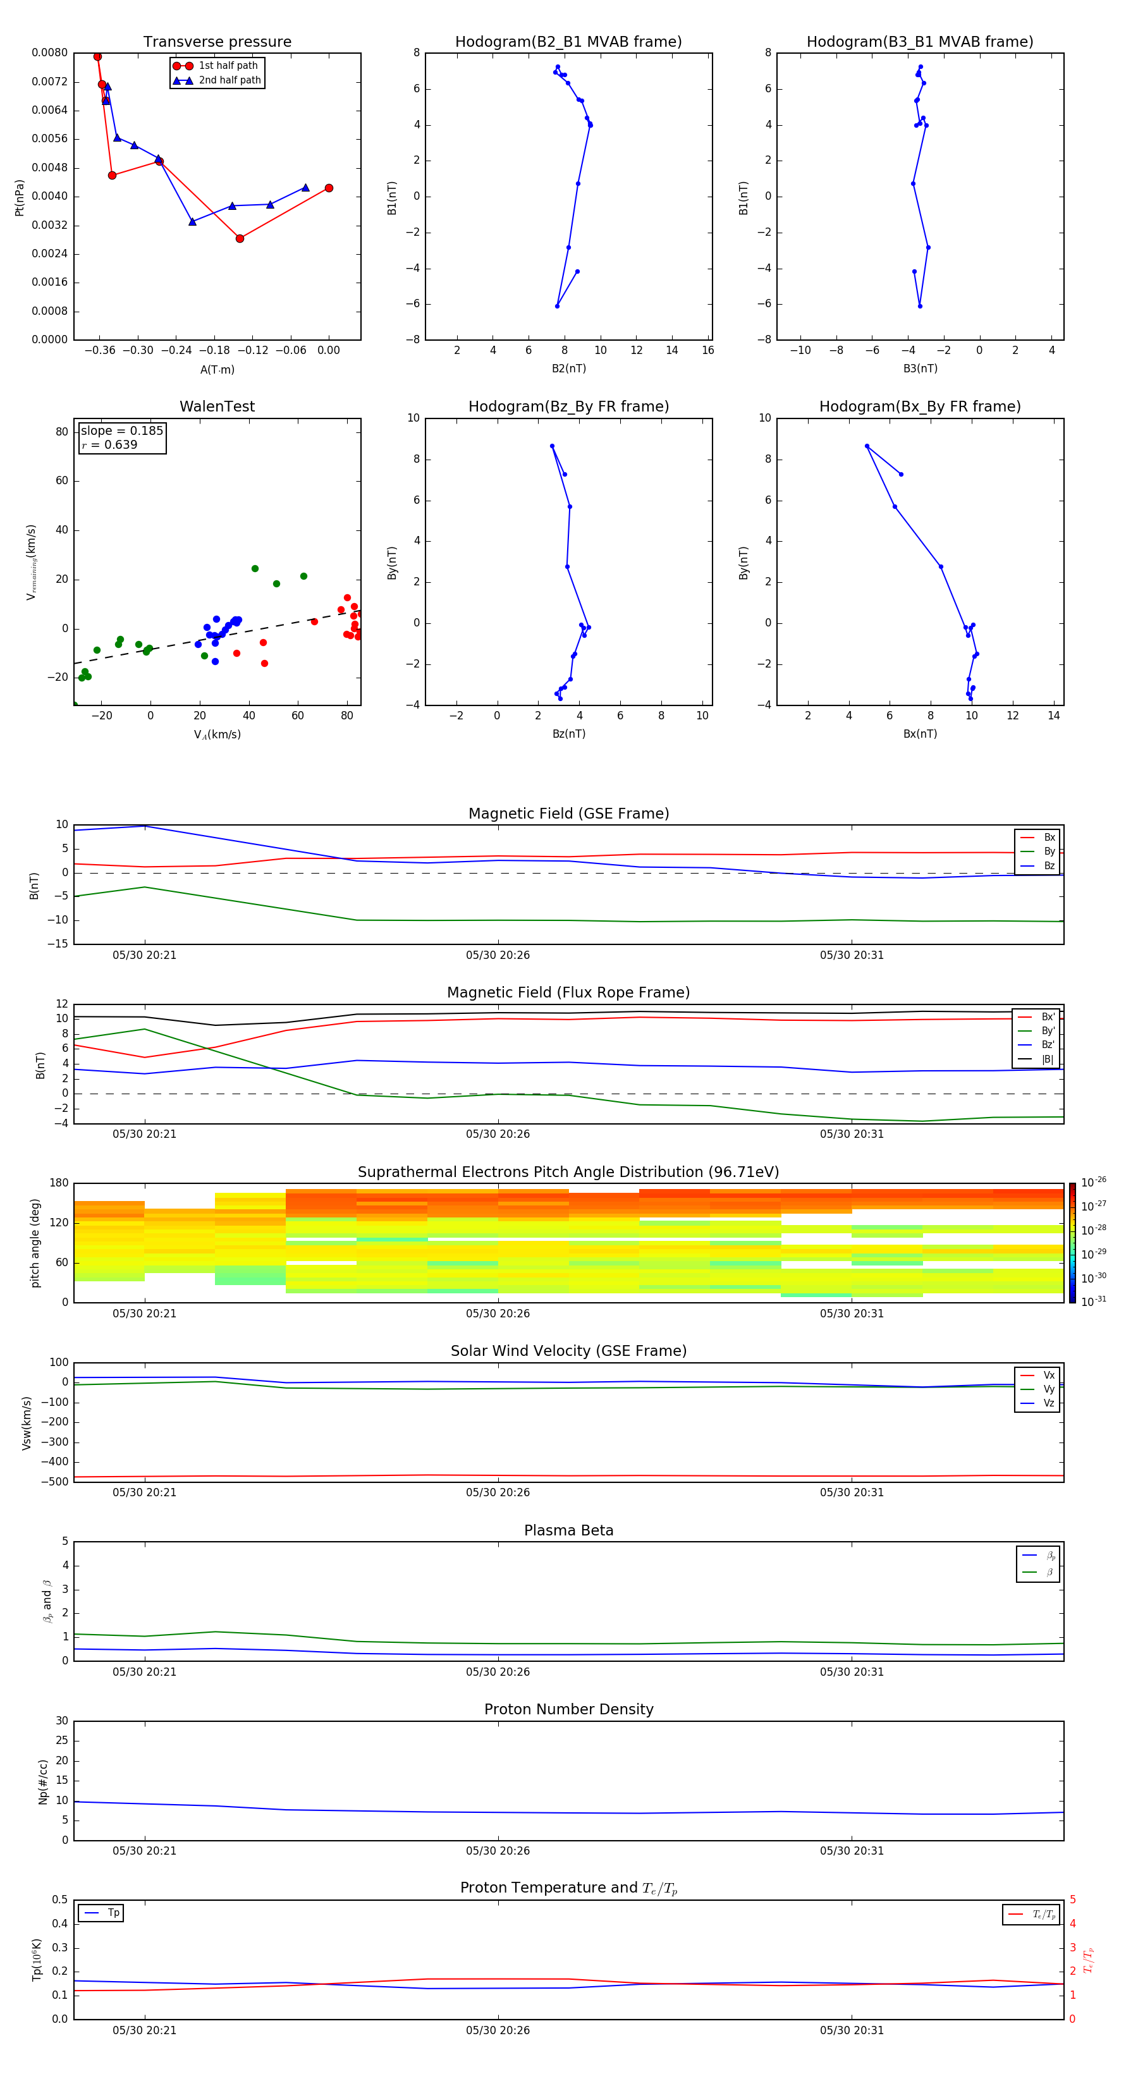Viewport: 1138px width, 2086px height.
Task: Click the 'Proton Number Density' title
Action: pos(568,1711)
